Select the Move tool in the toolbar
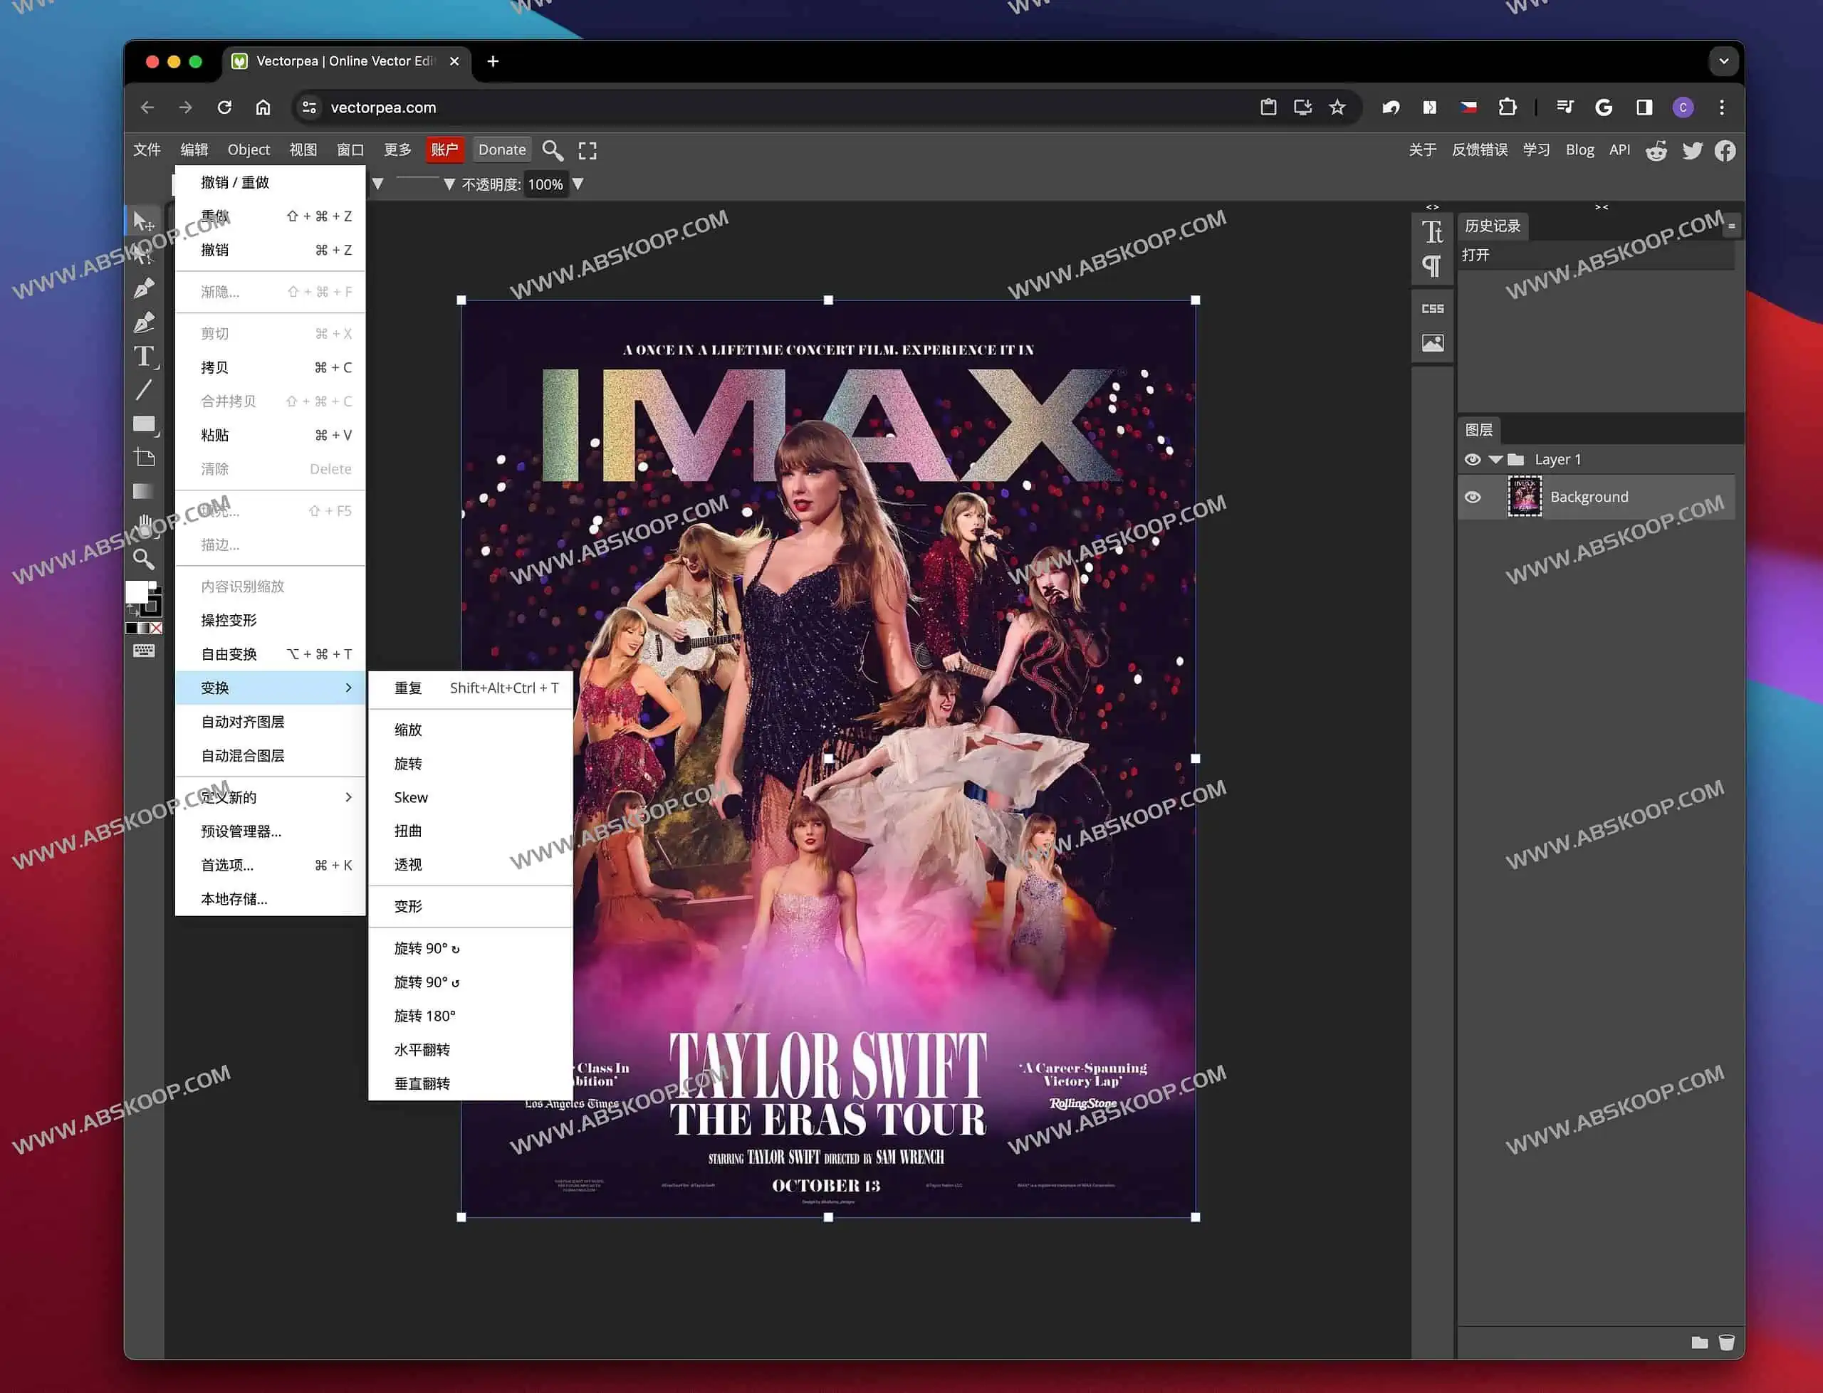Image resolution: width=1823 pixels, height=1393 pixels. pyautogui.click(x=145, y=220)
